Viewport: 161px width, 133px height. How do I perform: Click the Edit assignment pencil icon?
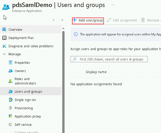109,20
